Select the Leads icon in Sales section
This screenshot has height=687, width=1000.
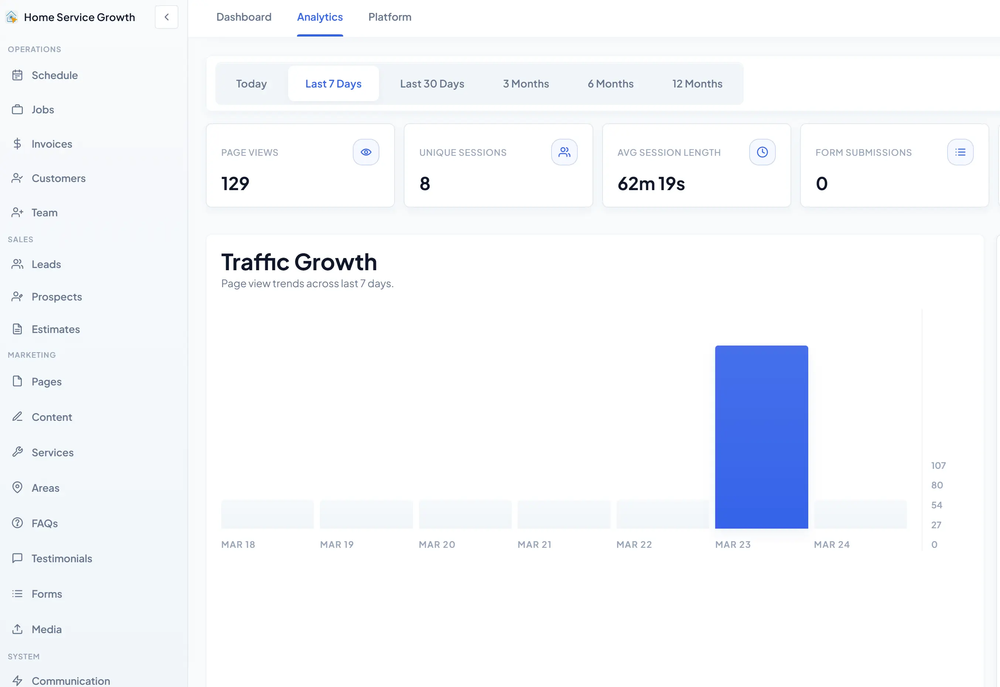[18, 264]
